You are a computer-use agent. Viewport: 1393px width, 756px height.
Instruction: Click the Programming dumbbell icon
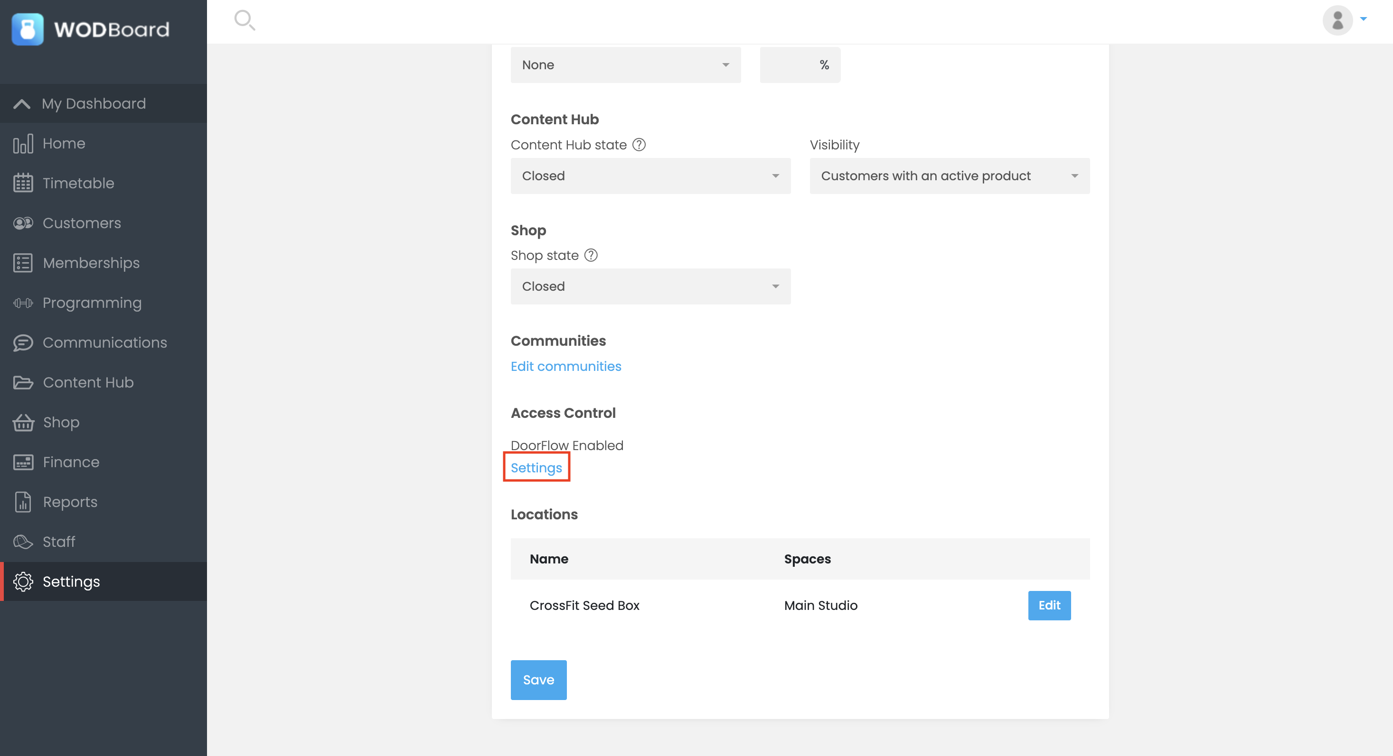[x=23, y=303]
